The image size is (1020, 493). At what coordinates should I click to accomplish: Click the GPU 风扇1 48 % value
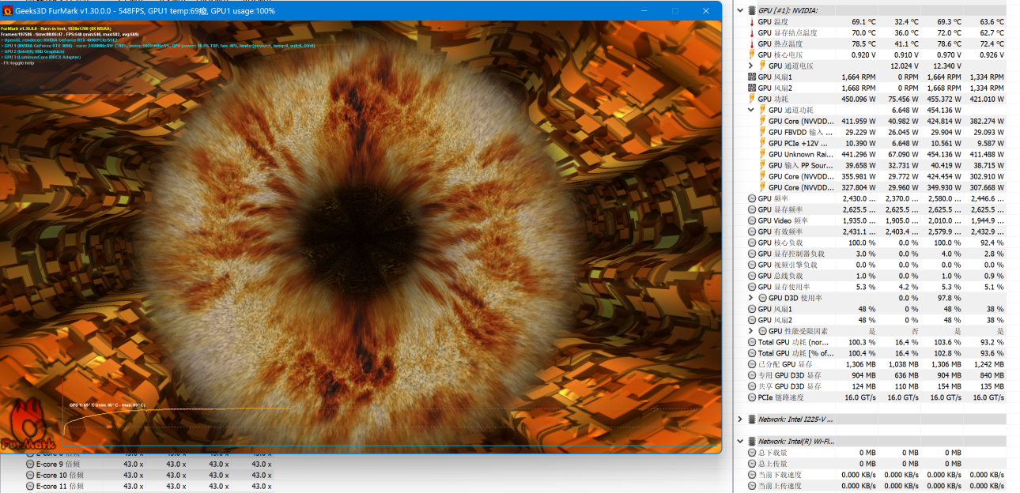[867, 310]
